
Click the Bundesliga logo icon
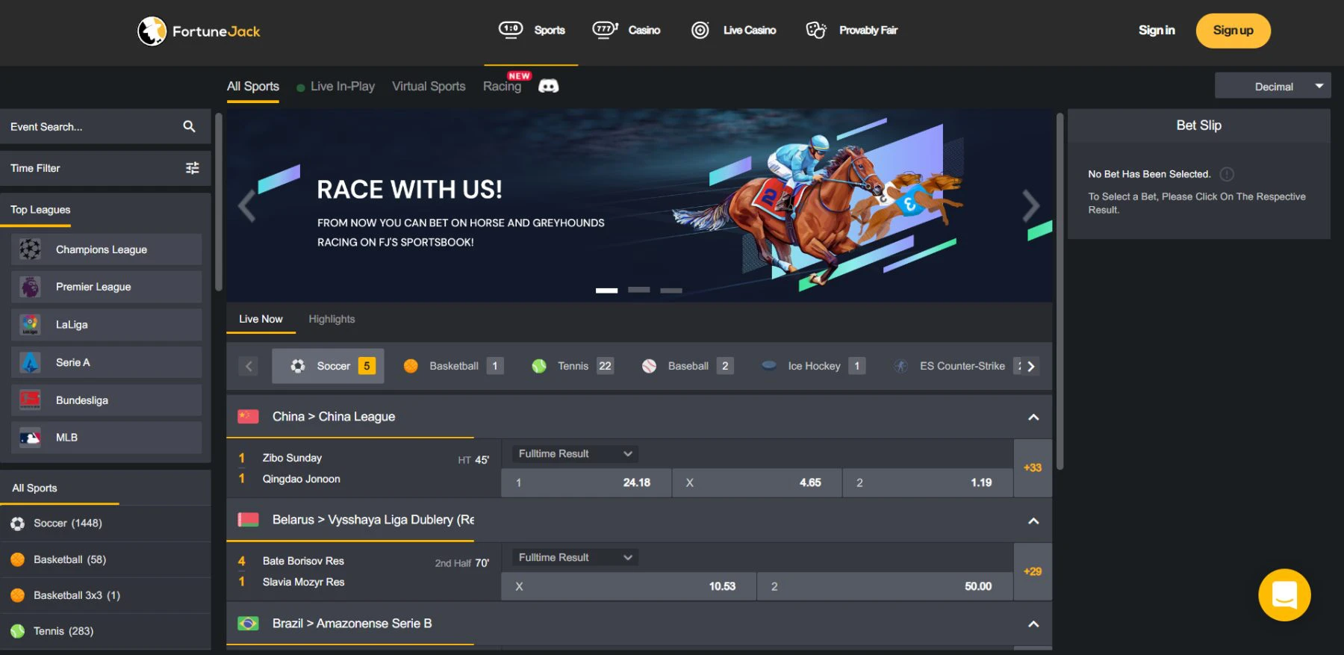click(30, 400)
